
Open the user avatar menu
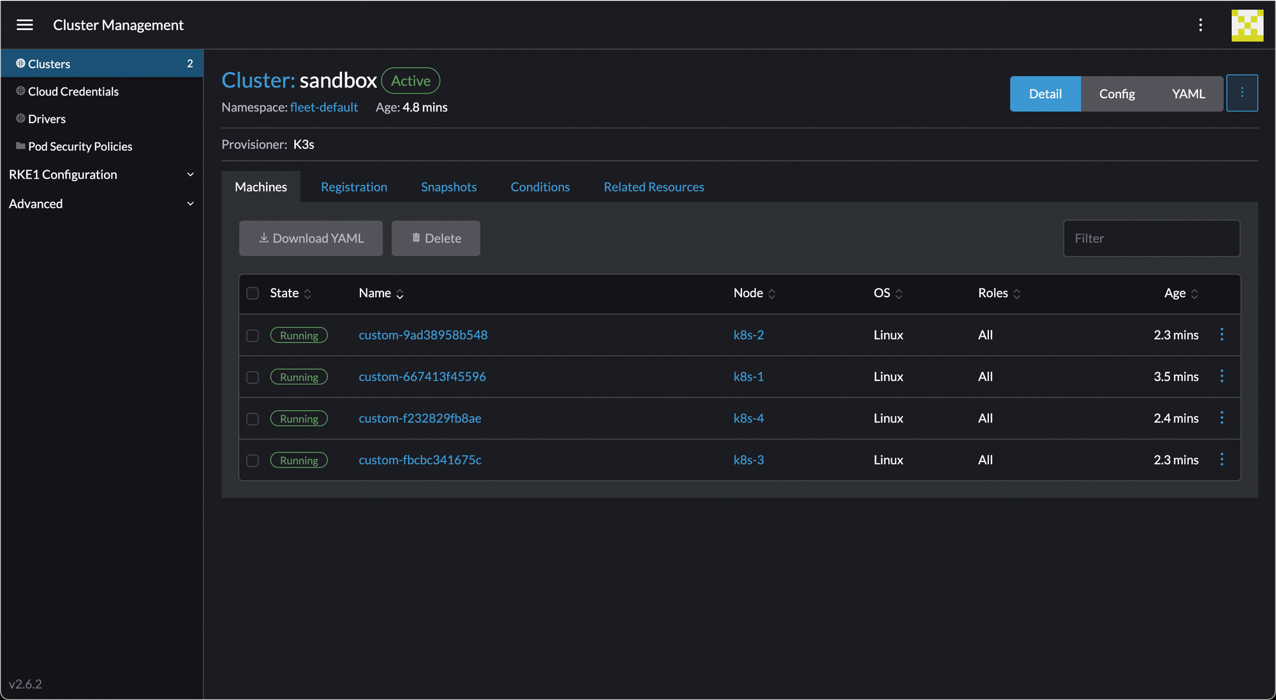pos(1247,26)
